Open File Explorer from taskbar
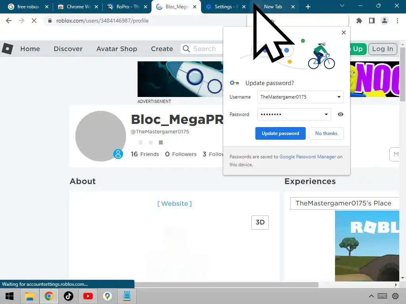Viewport: 406px width, 304px height. pos(29,296)
